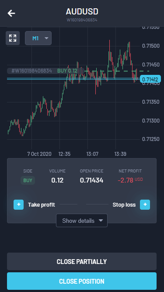Expand Show details section
164x292 pixels.
[82, 221]
